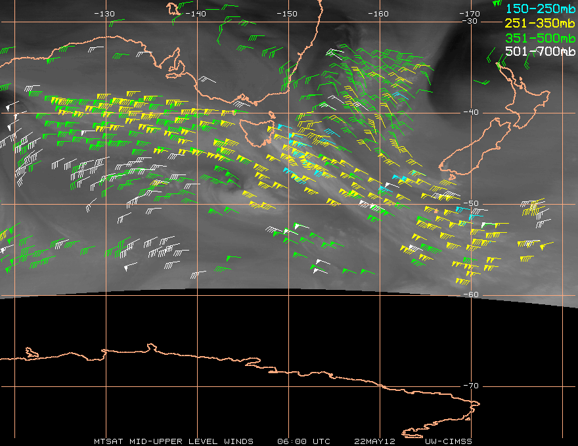Image resolution: width=578 pixels, height=446 pixels.
Task: Click the -160 longitude label
Action: (378, 14)
